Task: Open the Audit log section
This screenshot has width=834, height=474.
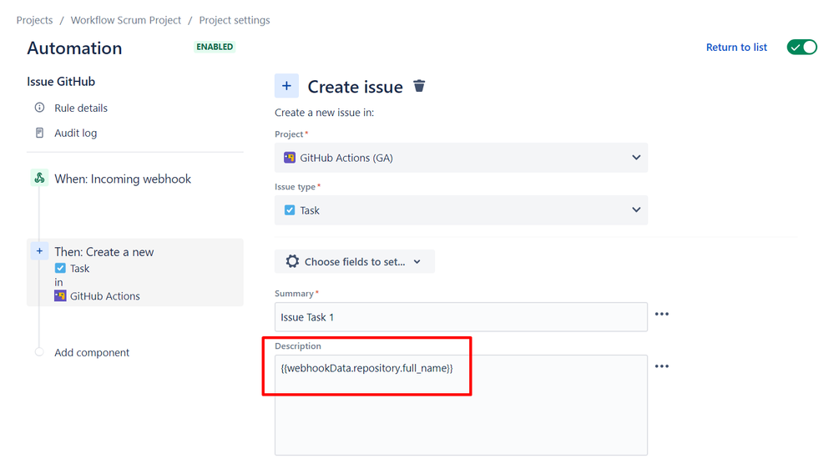Action: tap(75, 133)
